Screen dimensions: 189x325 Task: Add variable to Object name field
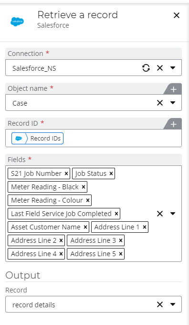(173, 89)
